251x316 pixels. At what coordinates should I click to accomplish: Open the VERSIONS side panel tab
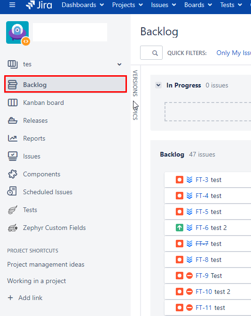(x=135, y=83)
